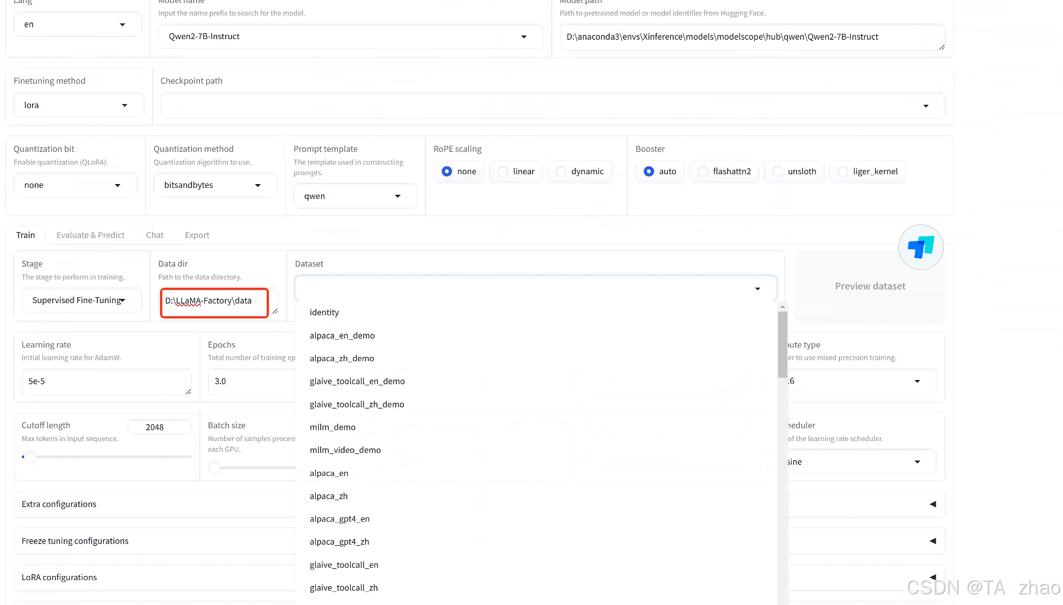The image size is (1063, 605).
Task: Choose glaive_toolcall_zh_demo dataset option
Action: pos(537,404)
